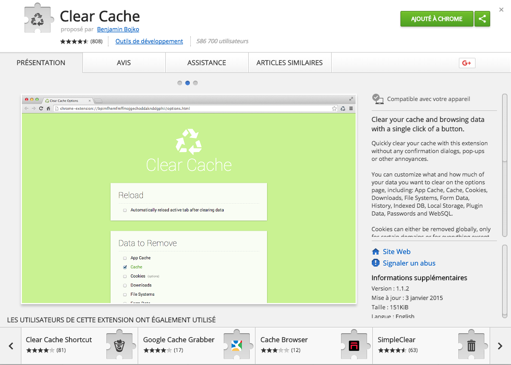Screen dimensions: 511x365
Task: Open the SimpleClear extension title
Action: (396, 339)
